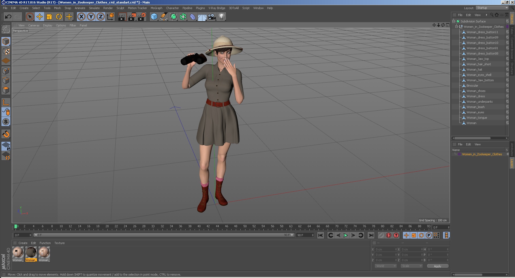Add a floor environment object

click(x=202, y=17)
